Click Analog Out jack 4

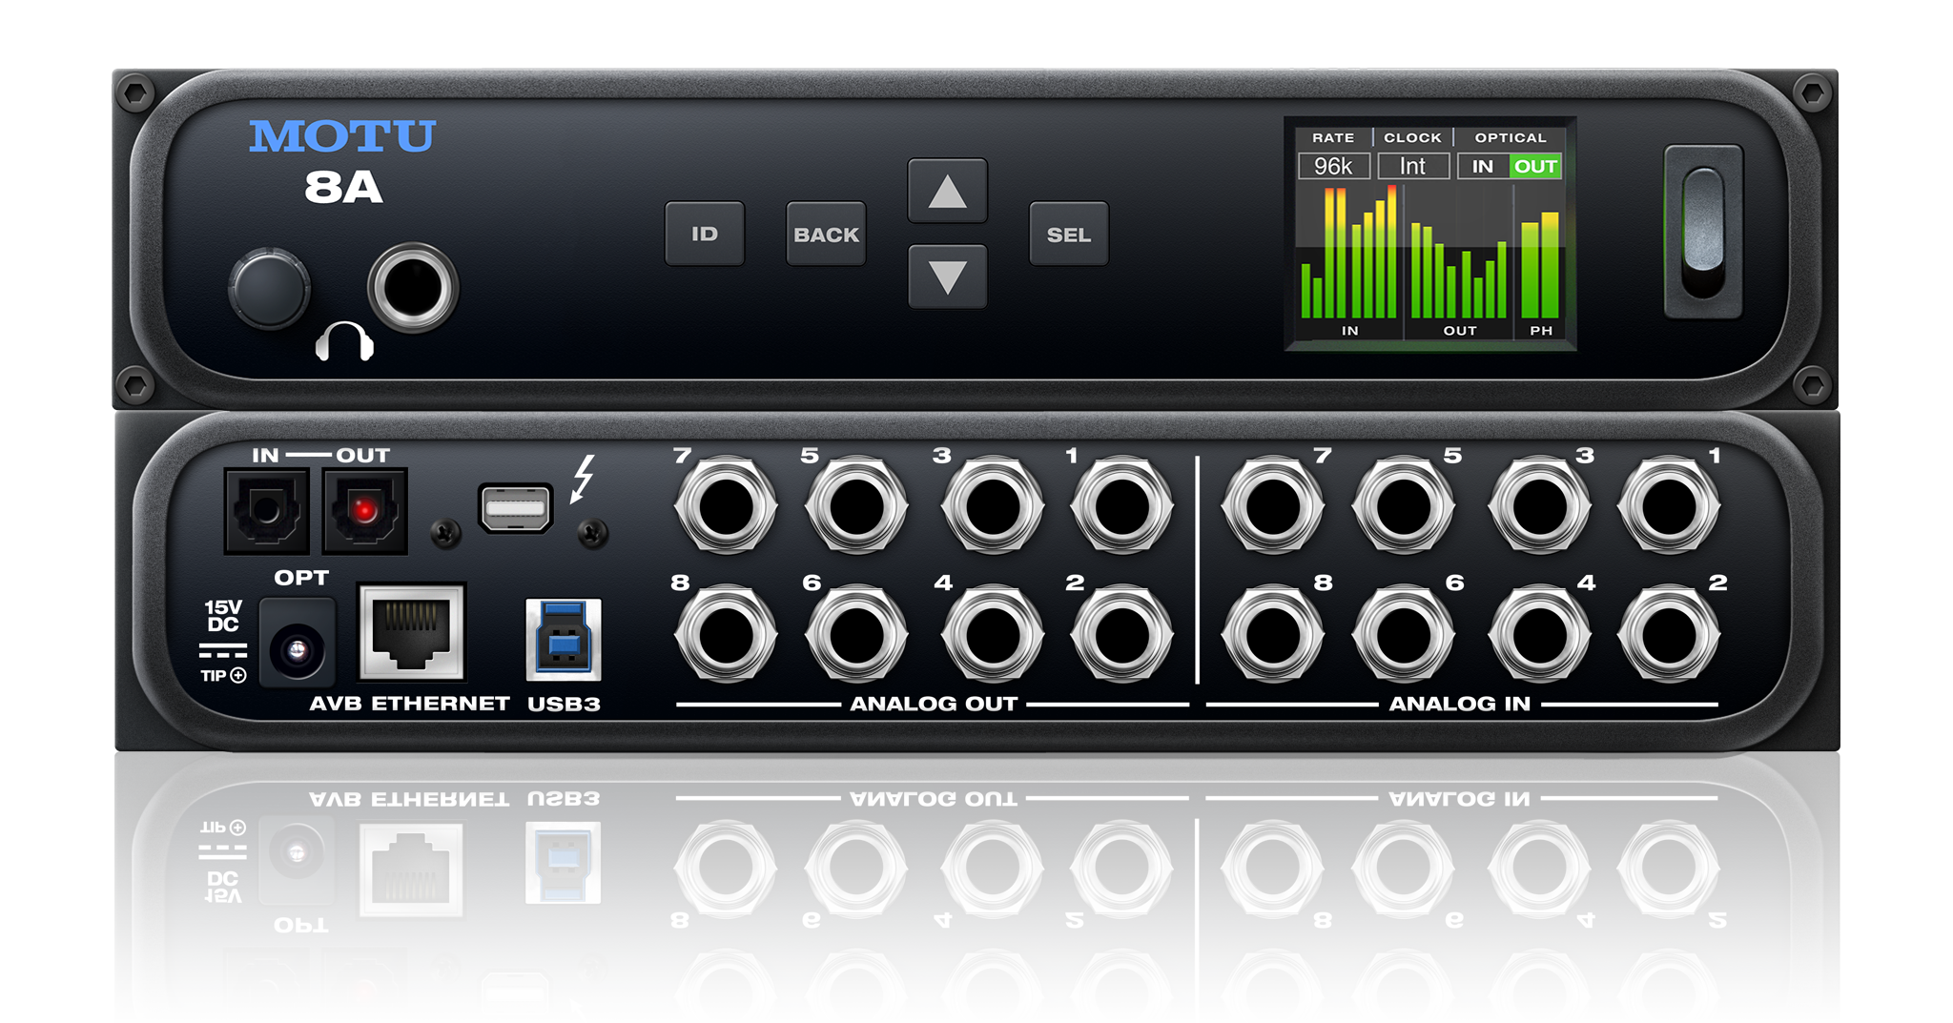pyautogui.click(x=992, y=634)
